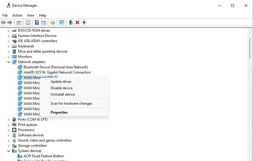Select Intel(R) 82574L Gigabit Network Connection
253x161 pixels.
coord(57,72)
